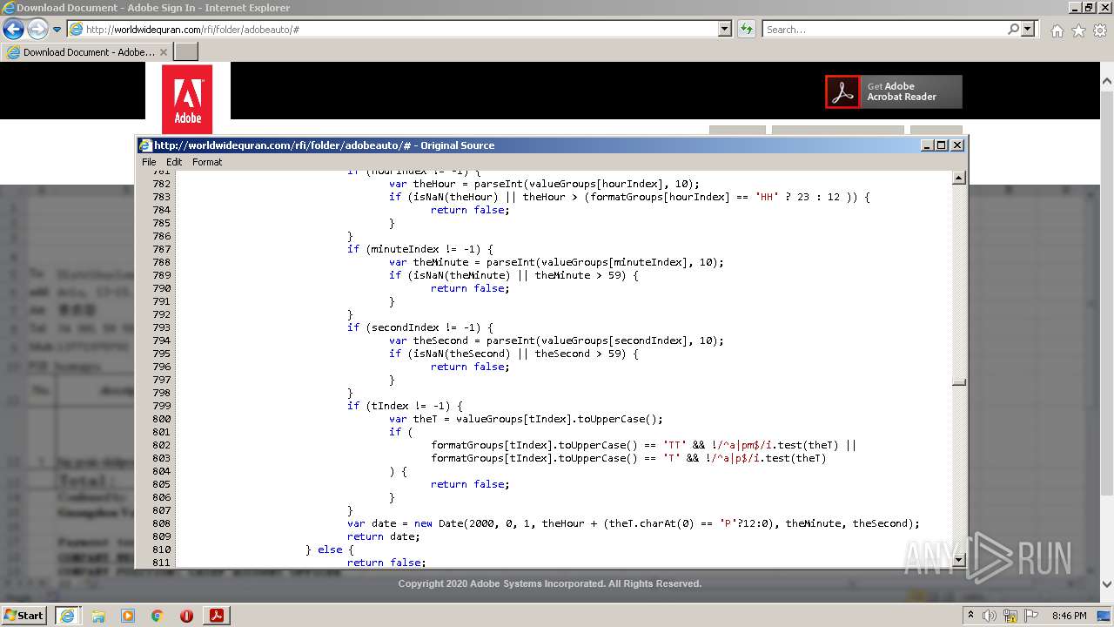Show hidden tray icons arrow
The width and height of the screenshot is (1114, 627).
(x=971, y=616)
